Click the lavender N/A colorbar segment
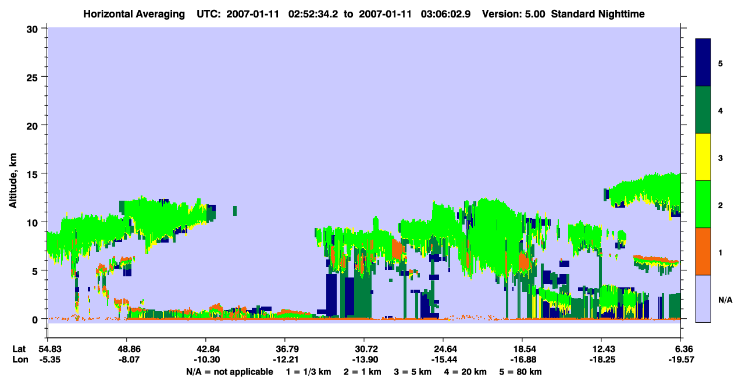Image resolution: width=756 pixels, height=388 pixels. 703,298
